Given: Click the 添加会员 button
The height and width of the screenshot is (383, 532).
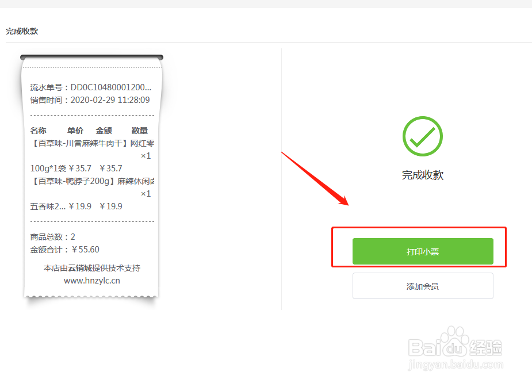Looking at the screenshot, I should click(423, 286).
